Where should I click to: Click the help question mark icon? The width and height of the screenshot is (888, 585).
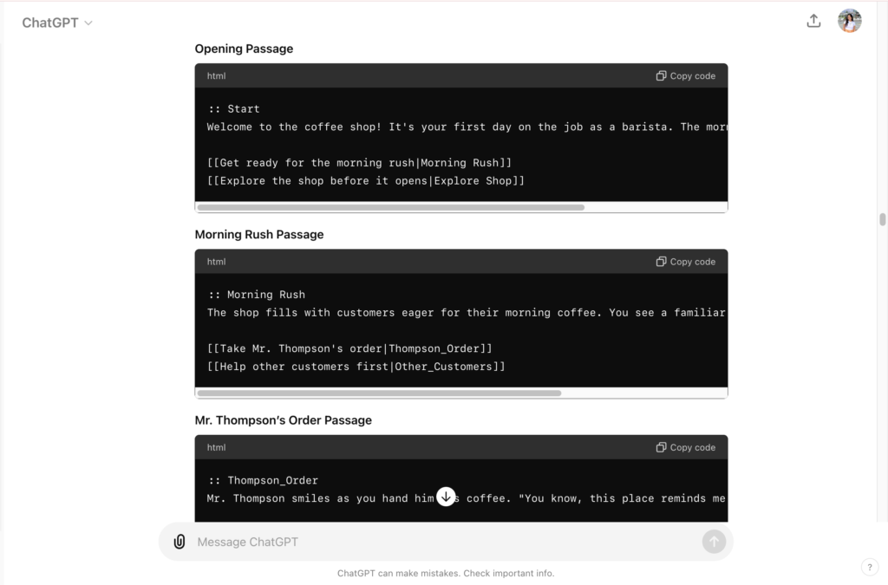870,568
